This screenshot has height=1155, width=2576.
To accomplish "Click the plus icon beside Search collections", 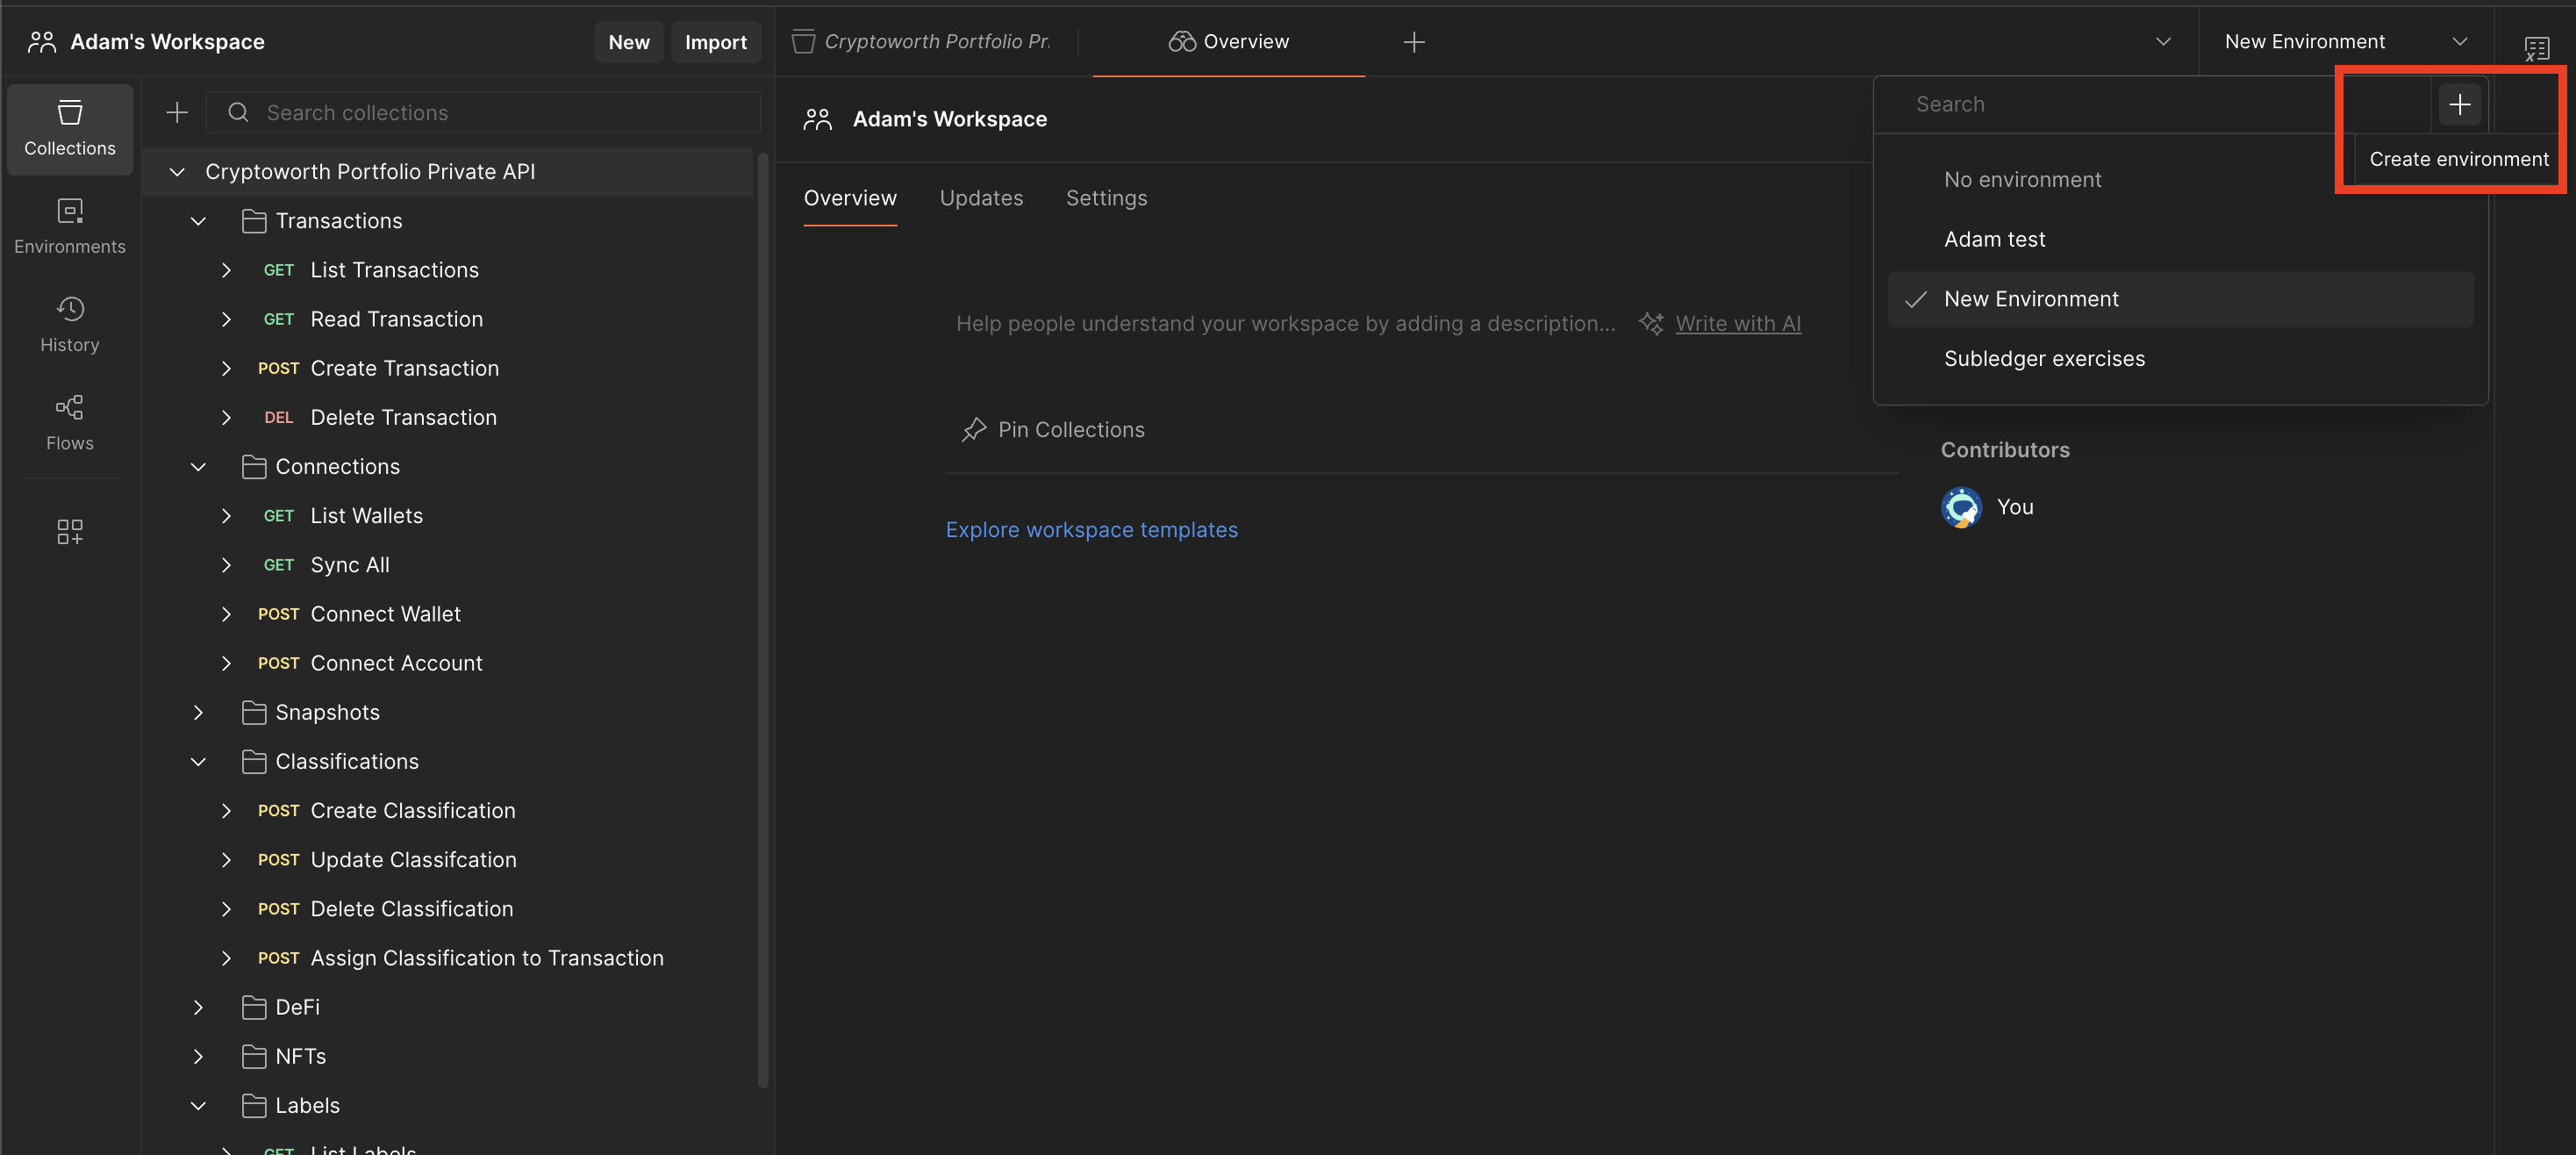I will pos(177,113).
